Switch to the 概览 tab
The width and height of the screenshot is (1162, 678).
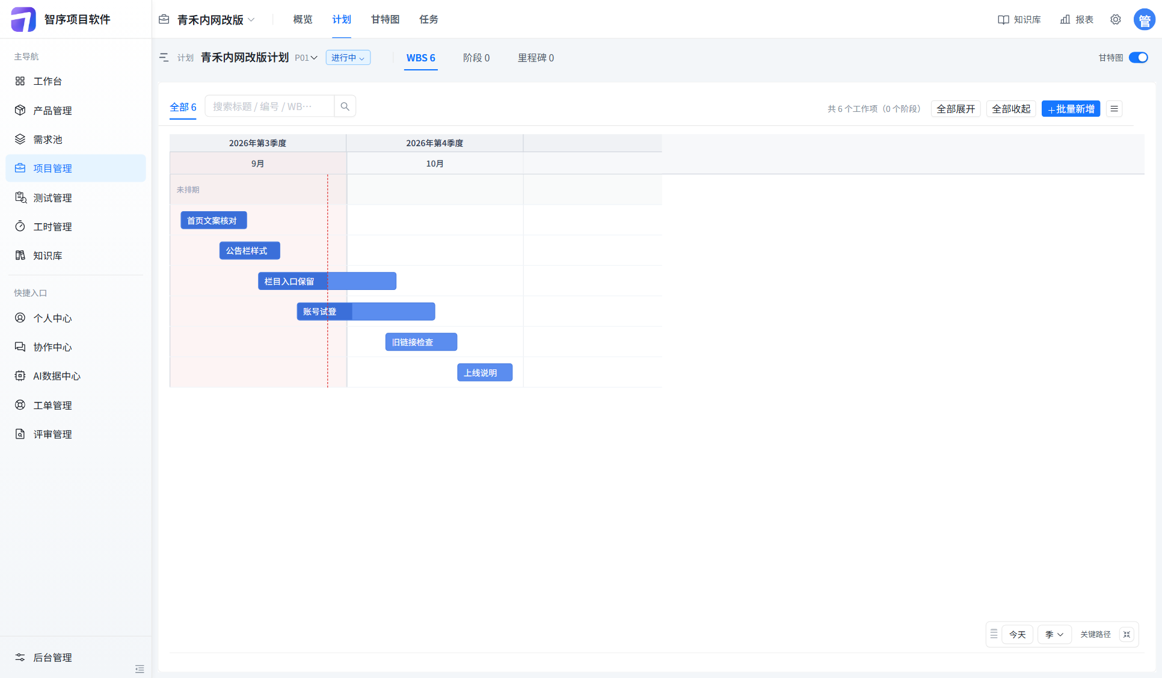(x=303, y=19)
